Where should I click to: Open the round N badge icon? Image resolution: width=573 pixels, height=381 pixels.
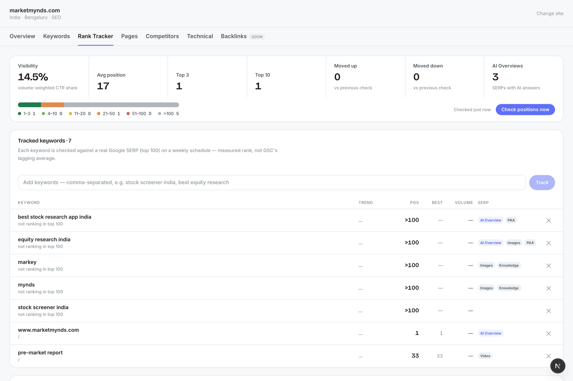coord(558,366)
